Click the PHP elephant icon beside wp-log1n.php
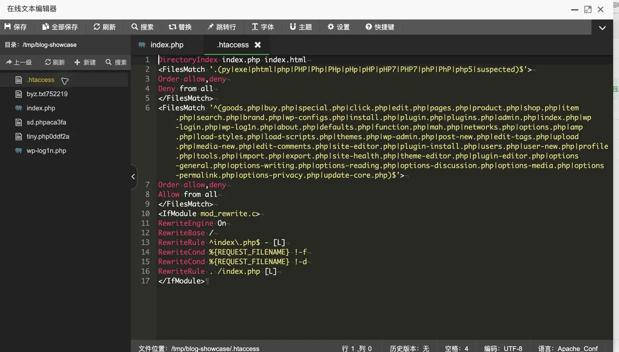Screen dimensions: 619x352 (x=18, y=151)
